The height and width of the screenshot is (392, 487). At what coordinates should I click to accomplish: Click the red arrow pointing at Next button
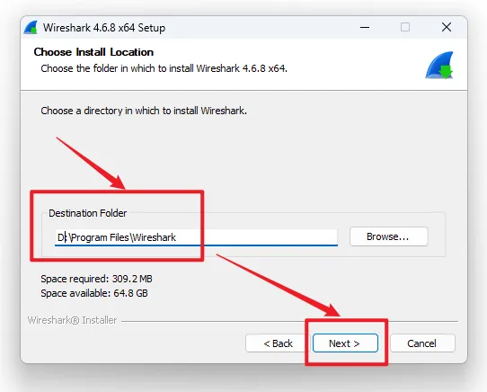point(278,285)
